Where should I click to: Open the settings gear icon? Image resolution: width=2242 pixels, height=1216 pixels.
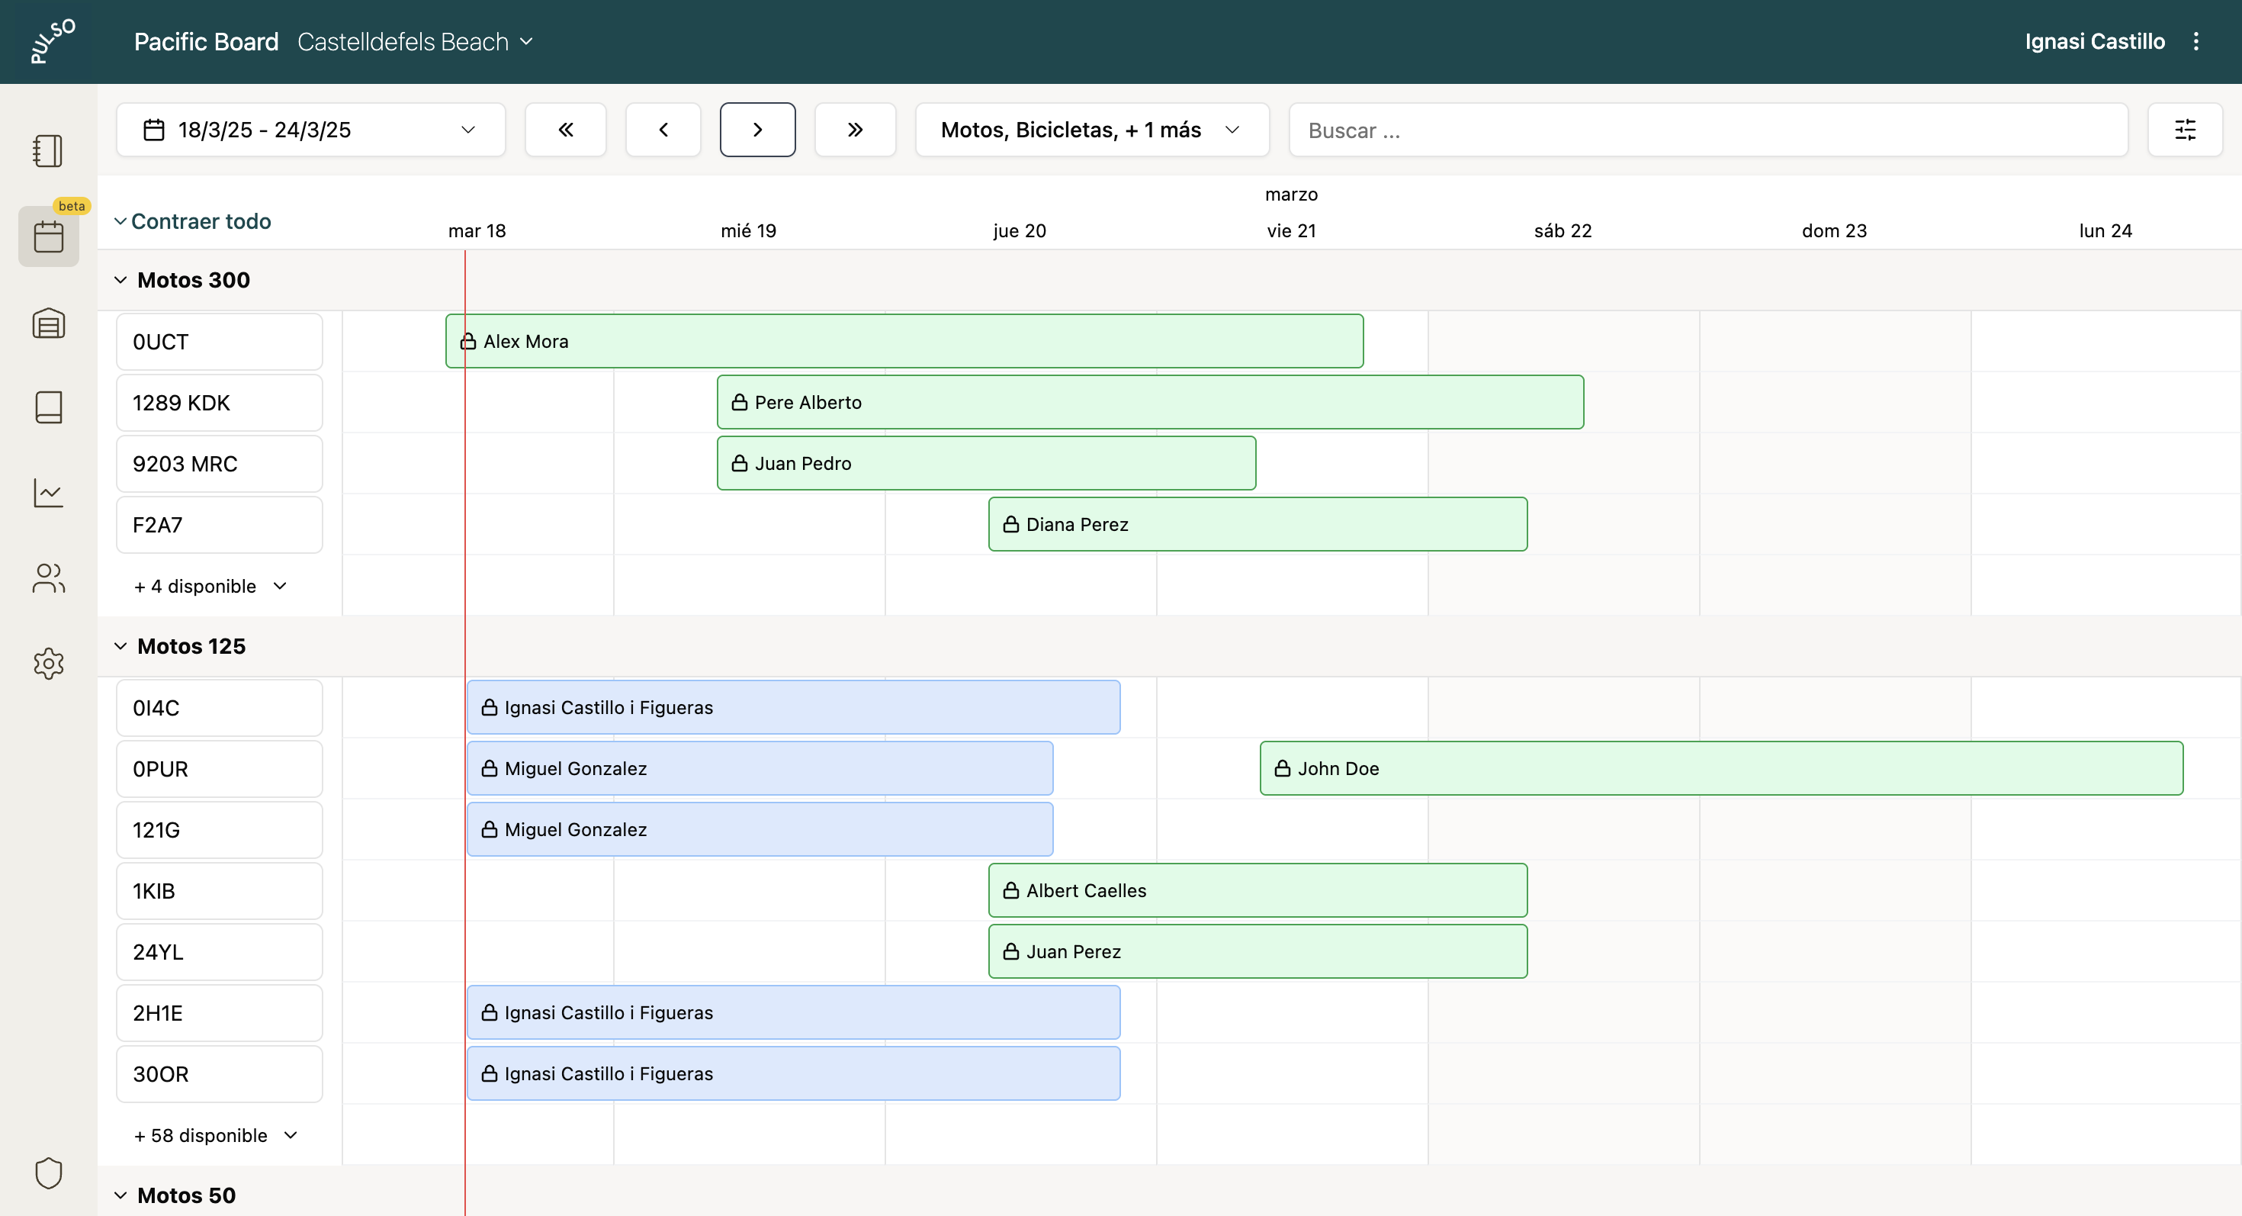pos(48,663)
